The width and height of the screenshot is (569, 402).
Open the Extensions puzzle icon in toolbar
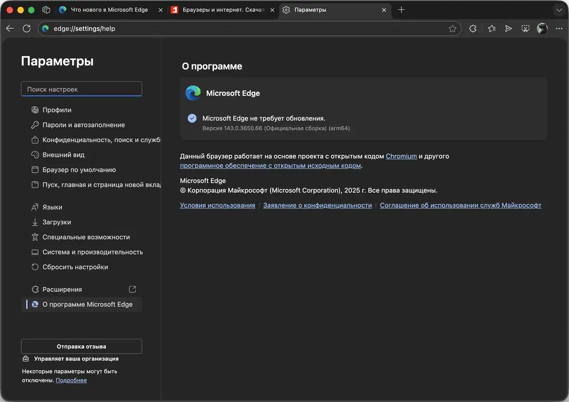473,28
